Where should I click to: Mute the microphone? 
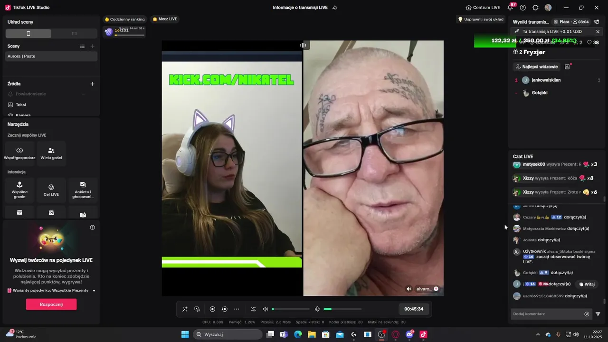click(x=317, y=309)
